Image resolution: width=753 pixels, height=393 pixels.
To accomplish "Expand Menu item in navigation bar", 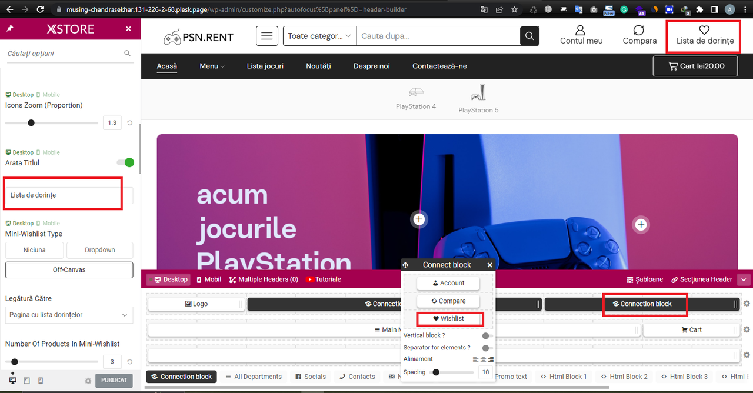I will coord(212,66).
